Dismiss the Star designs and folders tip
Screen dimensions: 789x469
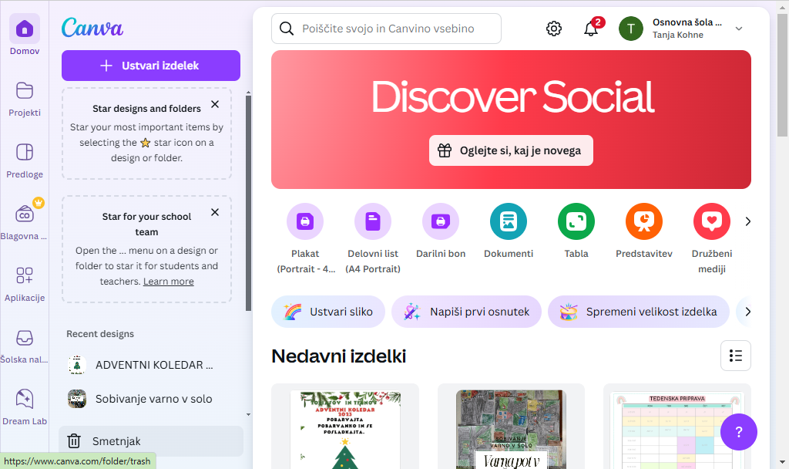coord(215,104)
